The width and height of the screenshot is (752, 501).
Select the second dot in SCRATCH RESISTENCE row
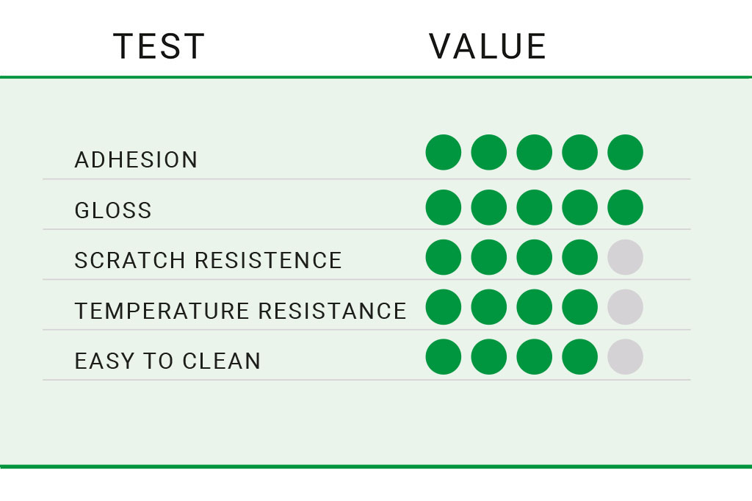[x=488, y=257]
